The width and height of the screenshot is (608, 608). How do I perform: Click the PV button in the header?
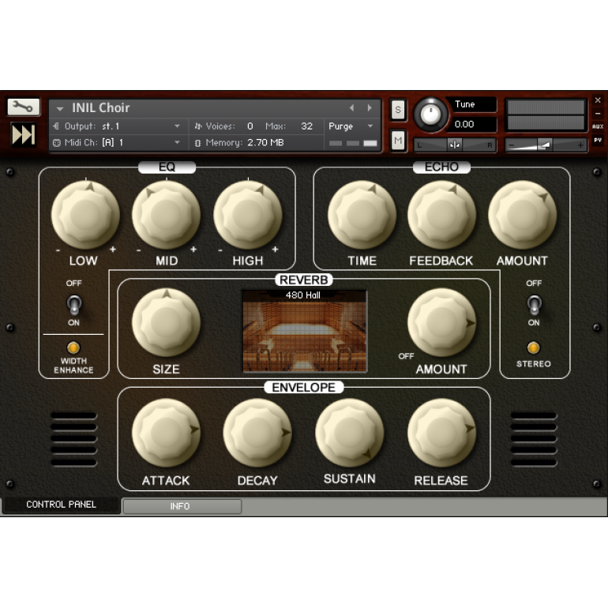coord(598,140)
